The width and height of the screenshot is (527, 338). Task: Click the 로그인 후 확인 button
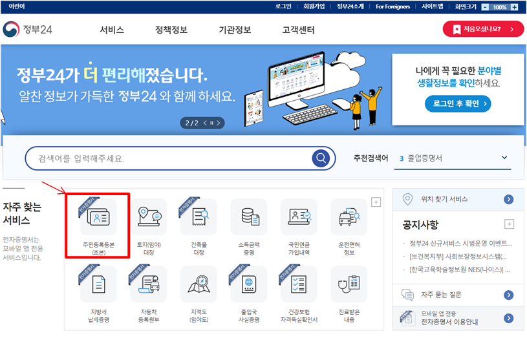click(x=458, y=103)
